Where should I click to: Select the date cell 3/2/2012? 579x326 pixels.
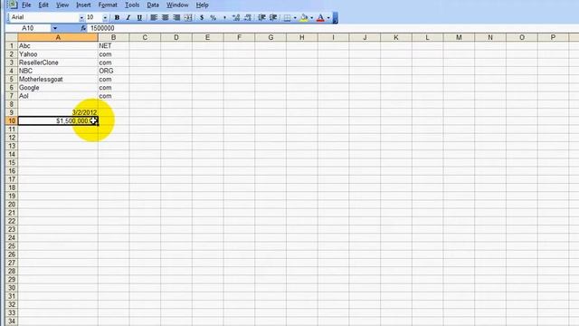(x=58, y=112)
